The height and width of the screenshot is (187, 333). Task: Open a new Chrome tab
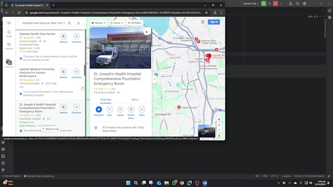click(53, 5)
